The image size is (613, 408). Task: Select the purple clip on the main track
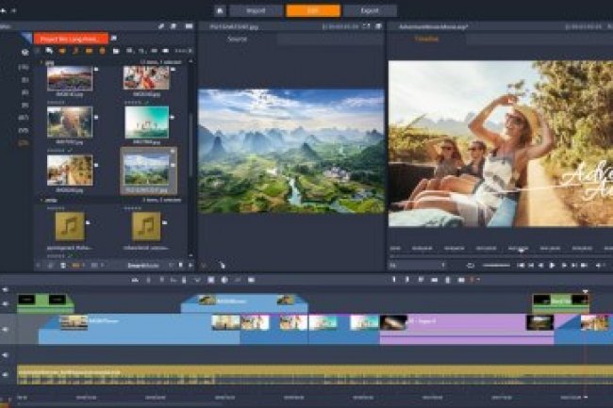pyautogui.click(x=467, y=329)
